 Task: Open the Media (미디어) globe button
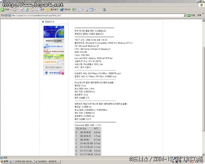(65, 10)
